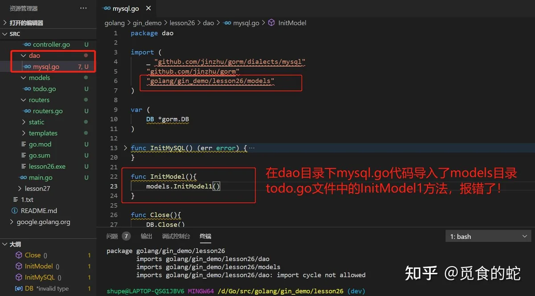
Task: Select the mysql.go editor tab
Action: tap(126, 8)
